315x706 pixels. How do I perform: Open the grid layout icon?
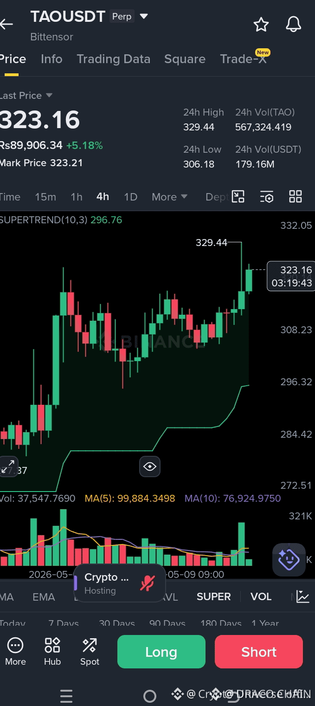296,197
